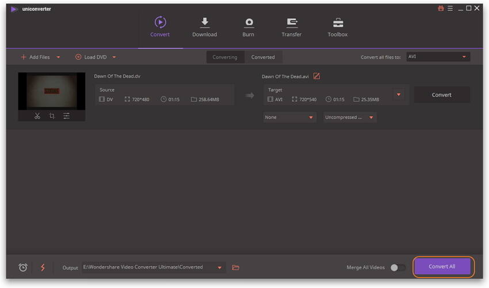Open the schedule alarm clock icon
The height and width of the screenshot is (288, 489).
(x=23, y=267)
